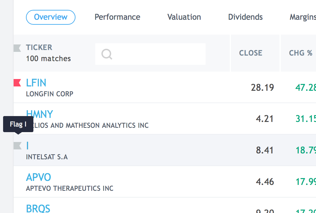Viewport: 316px width, 213px height.
Task: Open the HMNY ticker link
Action: [40, 114]
